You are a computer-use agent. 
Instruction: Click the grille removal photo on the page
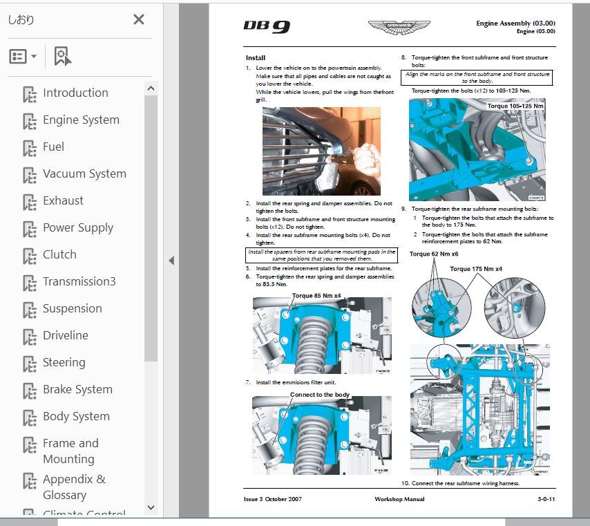click(x=321, y=151)
